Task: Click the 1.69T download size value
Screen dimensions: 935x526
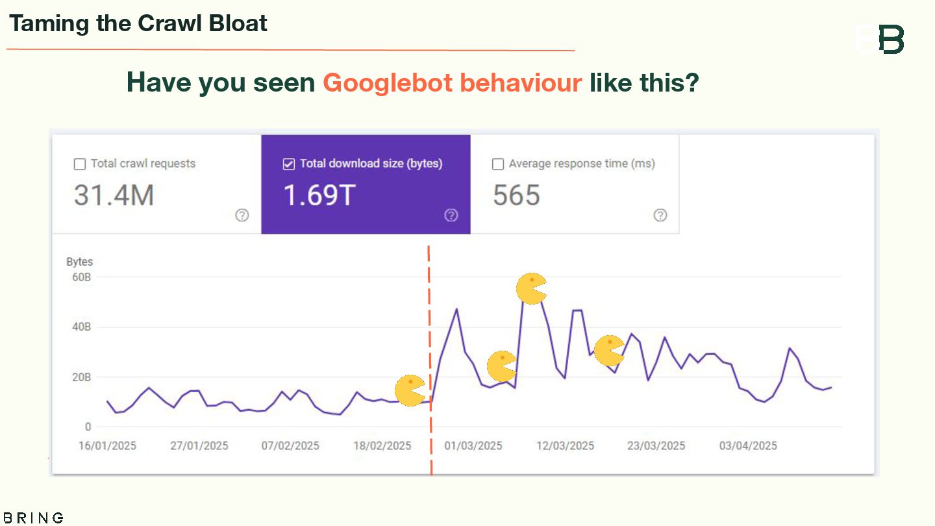Action: 319,195
